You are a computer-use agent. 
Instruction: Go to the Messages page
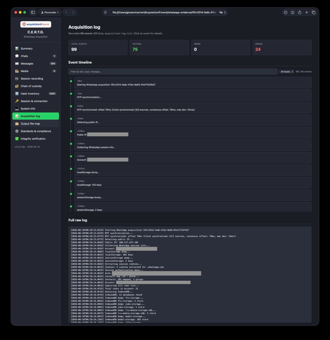(x=36, y=63)
